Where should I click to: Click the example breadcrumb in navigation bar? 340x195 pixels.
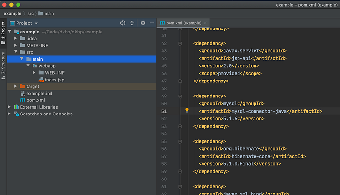pos(13,14)
